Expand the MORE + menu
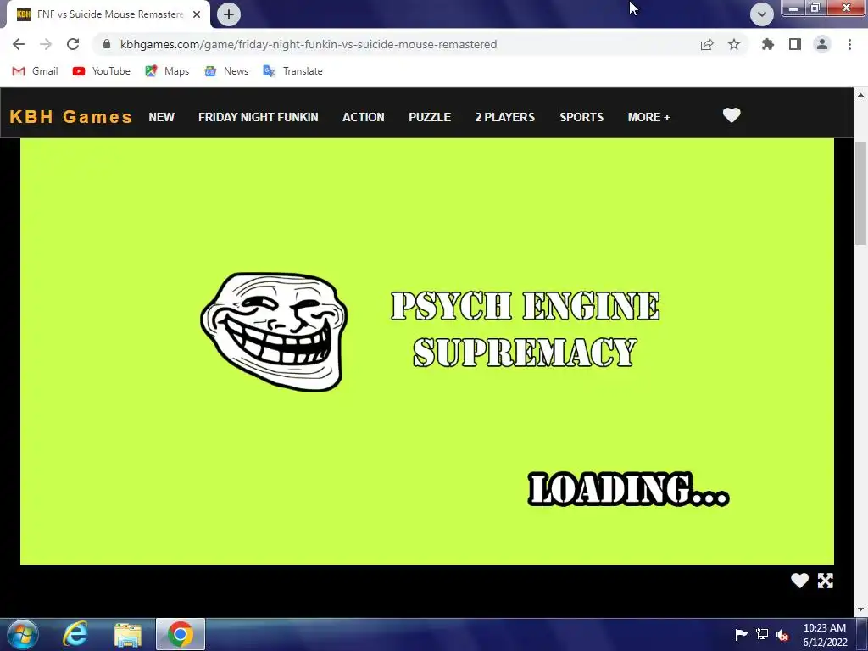This screenshot has width=868, height=651. [x=648, y=117]
